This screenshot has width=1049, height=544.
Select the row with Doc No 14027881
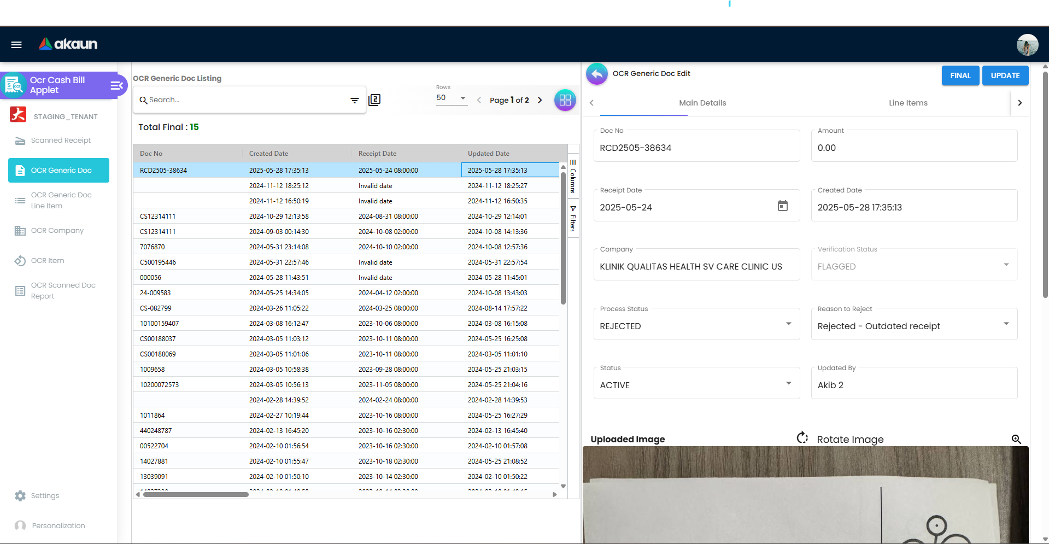[346, 461]
